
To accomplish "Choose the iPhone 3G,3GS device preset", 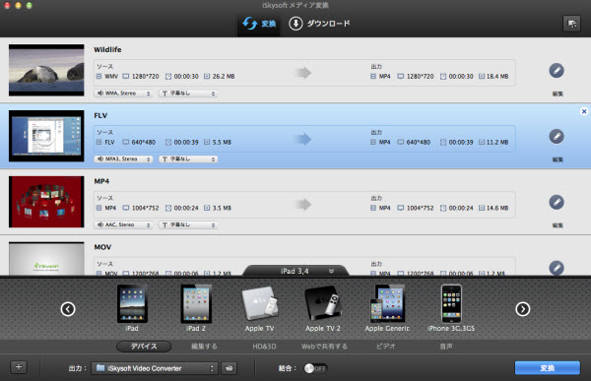I will (451, 308).
